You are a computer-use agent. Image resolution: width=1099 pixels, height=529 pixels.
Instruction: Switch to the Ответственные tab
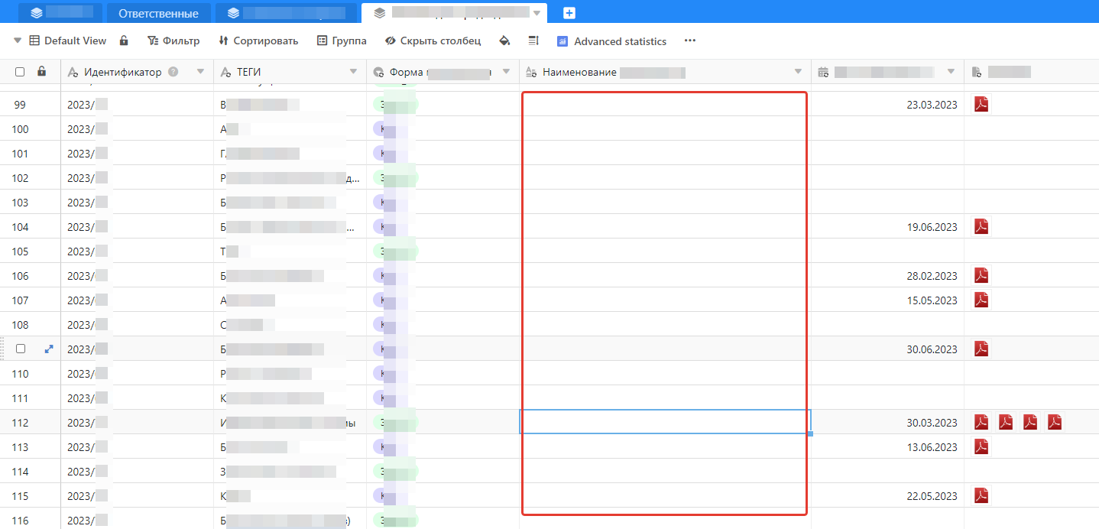tap(158, 13)
